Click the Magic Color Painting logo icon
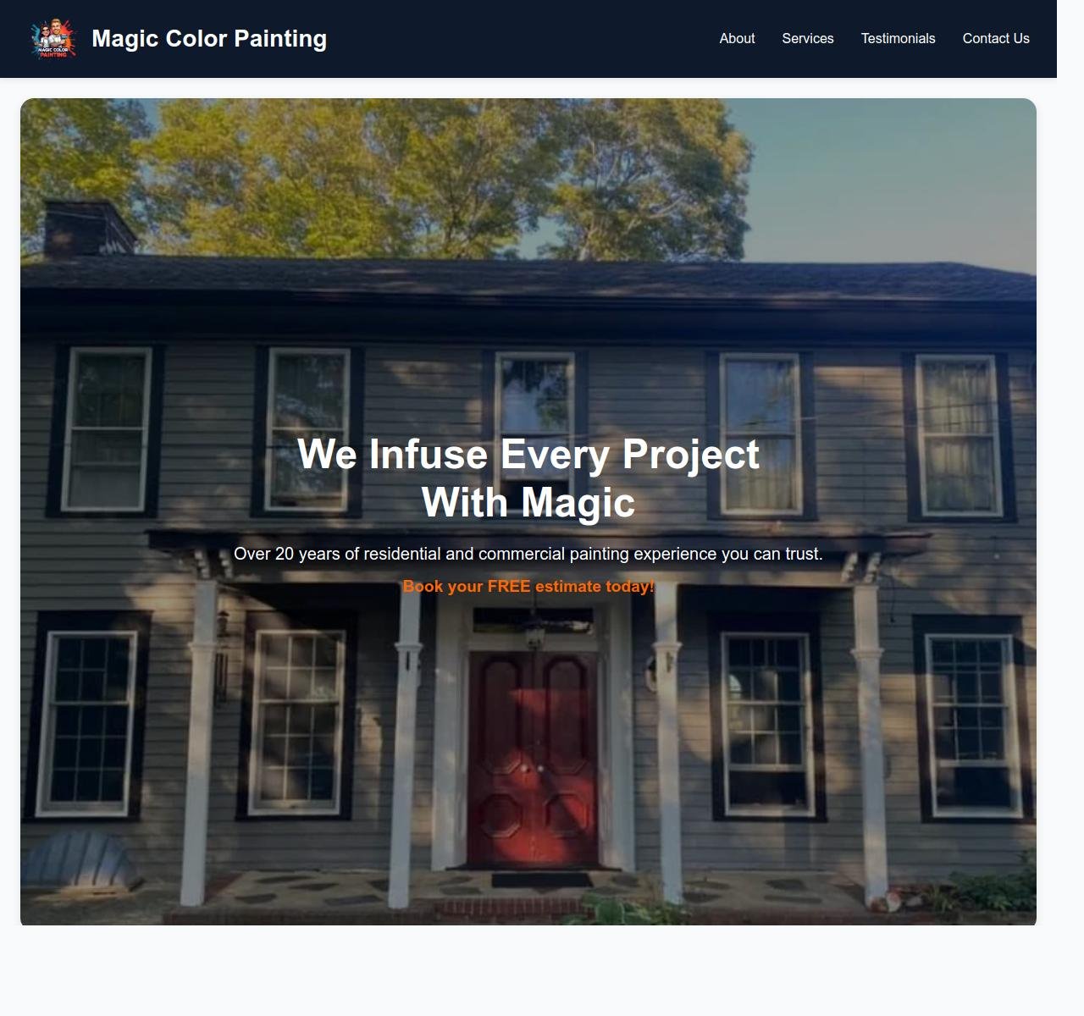The width and height of the screenshot is (1084, 1016). (53, 39)
